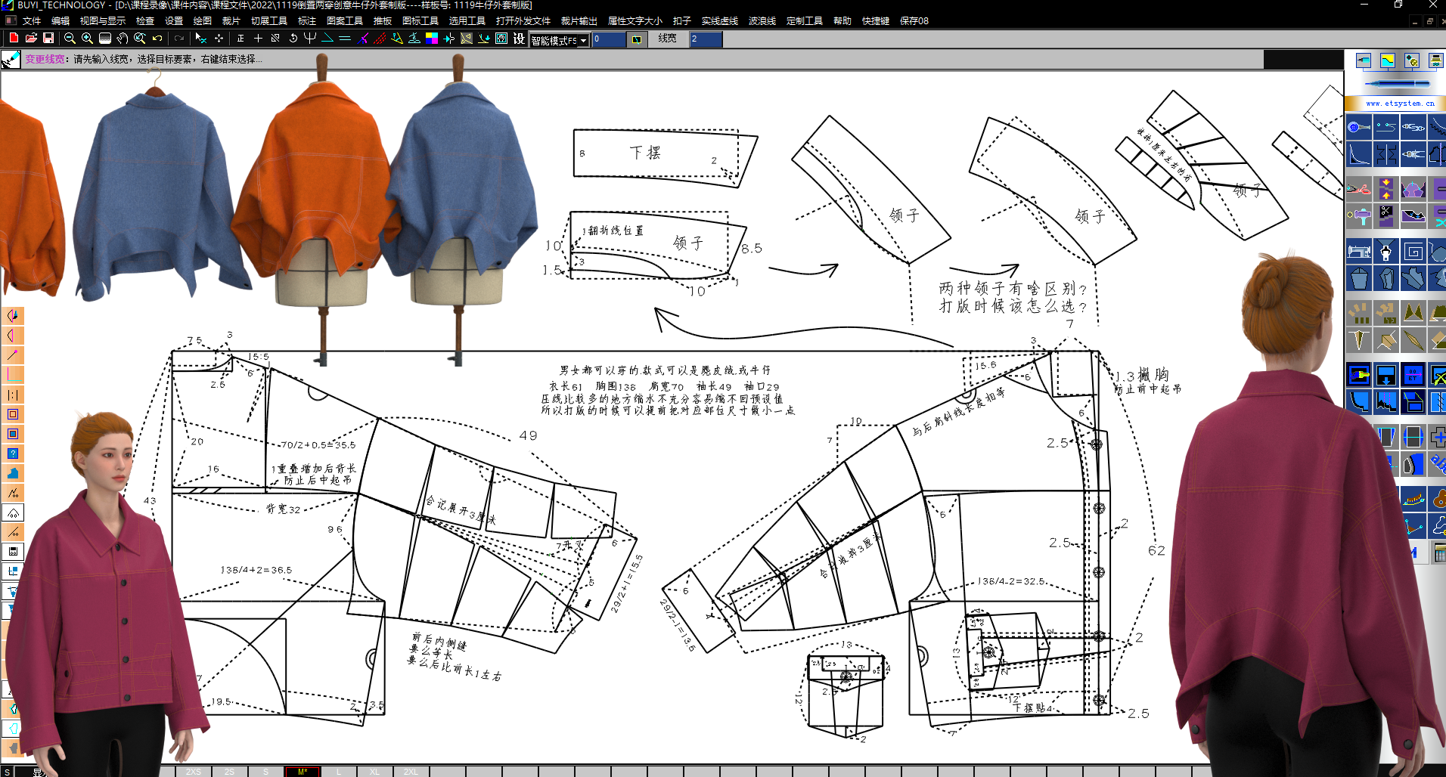Click the first orange left toolbar icon

point(13,315)
